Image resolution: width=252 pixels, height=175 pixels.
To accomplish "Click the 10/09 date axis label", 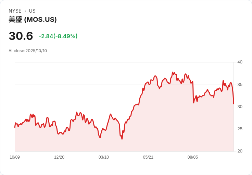I will pyautogui.click(x=15, y=157).
